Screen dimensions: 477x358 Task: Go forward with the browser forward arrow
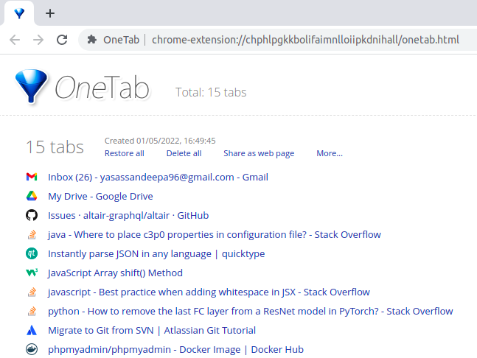tap(38, 40)
